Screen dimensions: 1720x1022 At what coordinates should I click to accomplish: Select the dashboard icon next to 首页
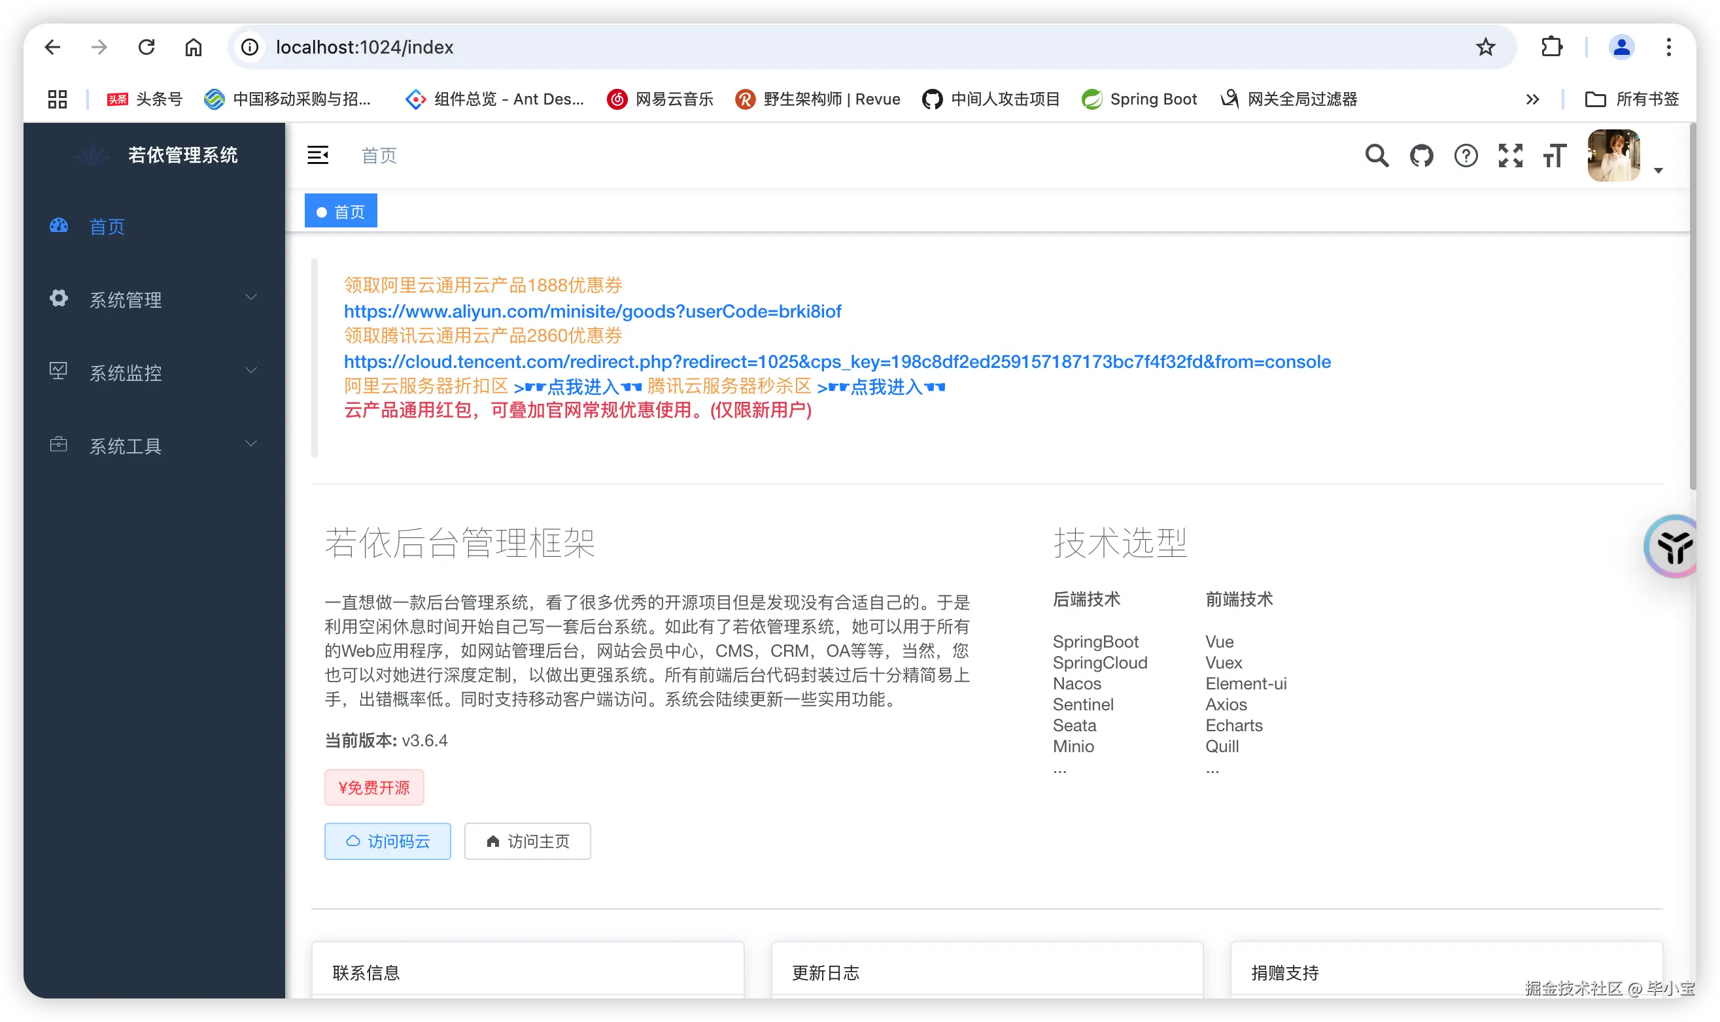tap(59, 225)
